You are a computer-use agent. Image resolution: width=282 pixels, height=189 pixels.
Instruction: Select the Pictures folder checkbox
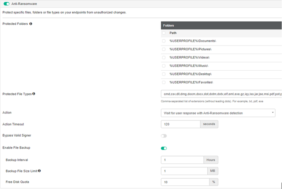(163, 49)
